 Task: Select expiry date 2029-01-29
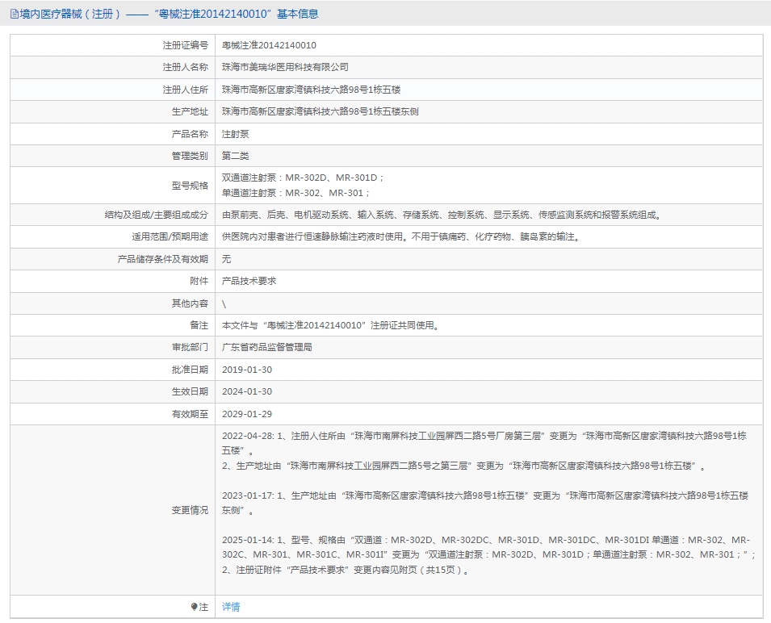click(247, 414)
